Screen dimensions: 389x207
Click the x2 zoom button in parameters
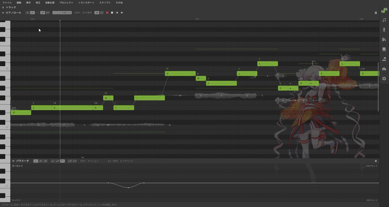70,161
